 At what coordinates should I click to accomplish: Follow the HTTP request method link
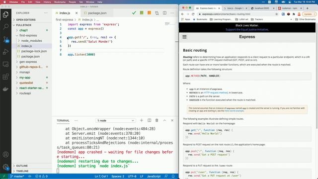(x=216, y=92)
